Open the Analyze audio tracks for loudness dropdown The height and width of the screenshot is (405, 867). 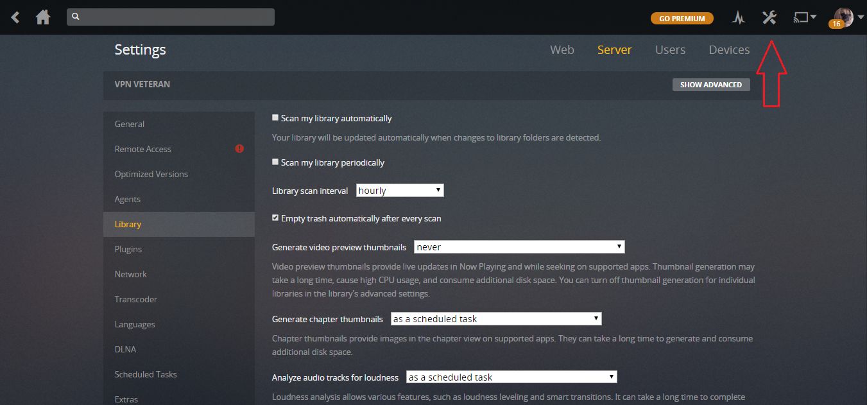[511, 377]
